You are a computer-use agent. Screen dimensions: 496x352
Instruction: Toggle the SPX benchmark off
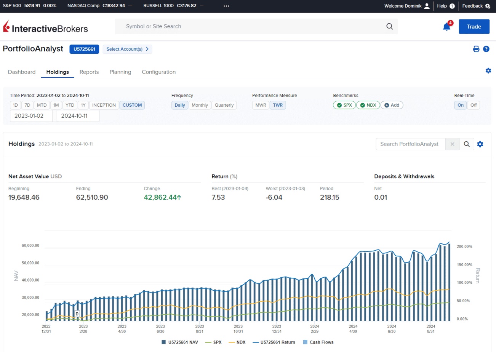tap(344, 105)
